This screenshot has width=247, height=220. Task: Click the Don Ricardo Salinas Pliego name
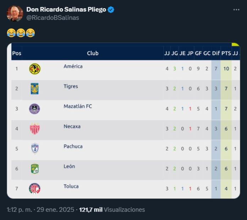(x=66, y=10)
